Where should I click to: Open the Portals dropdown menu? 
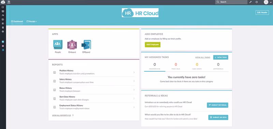click(x=31, y=21)
